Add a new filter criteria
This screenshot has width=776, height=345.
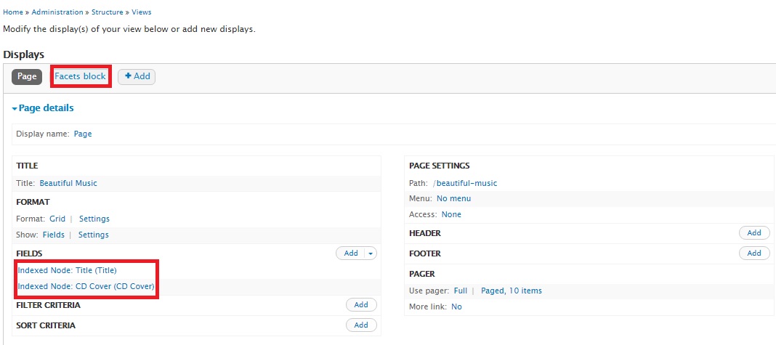point(361,305)
